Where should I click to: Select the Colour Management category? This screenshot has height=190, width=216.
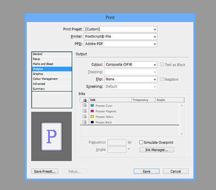coord(52,79)
